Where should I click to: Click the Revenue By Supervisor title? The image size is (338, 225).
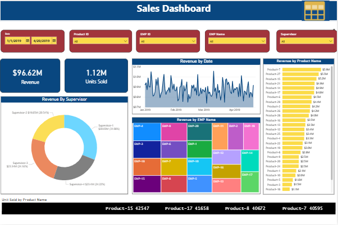[x=64, y=99]
